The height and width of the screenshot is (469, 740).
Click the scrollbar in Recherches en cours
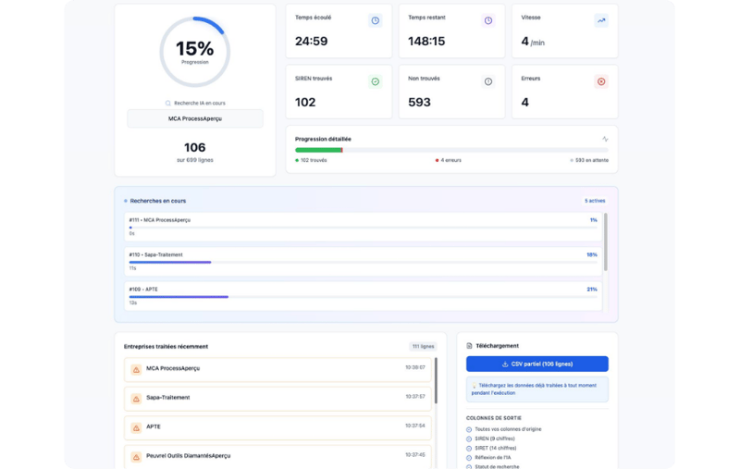click(606, 242)
